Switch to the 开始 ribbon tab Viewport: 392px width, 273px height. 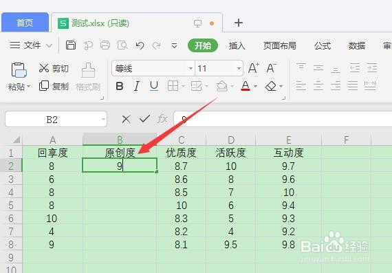203,46
